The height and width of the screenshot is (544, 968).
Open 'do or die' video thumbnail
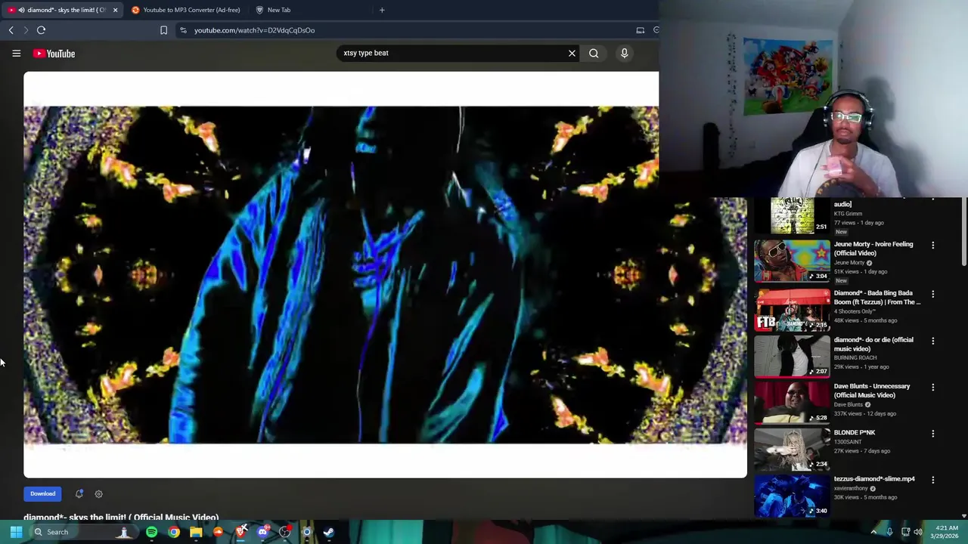point(792,356)
